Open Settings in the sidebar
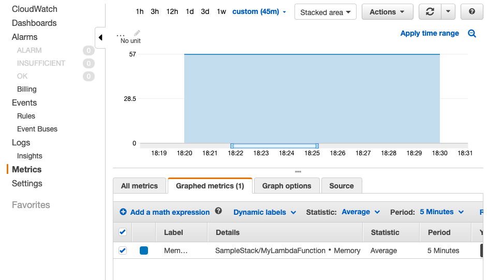 tap(27, 183)
